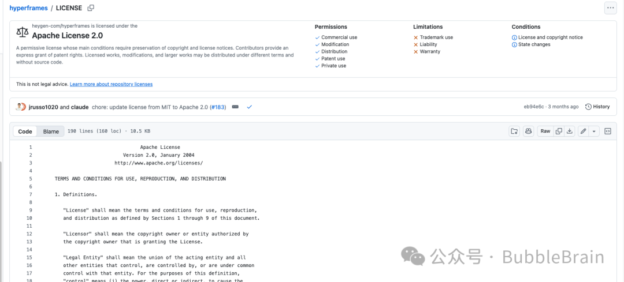Copy raw file contents icon

[559, 131]
